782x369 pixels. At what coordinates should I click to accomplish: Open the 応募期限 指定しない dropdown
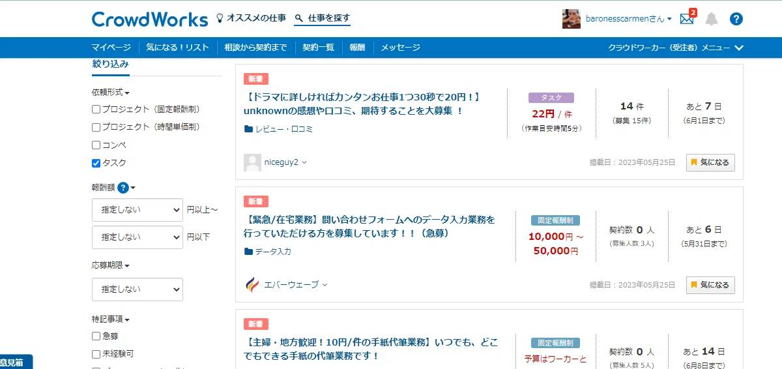(x=138, y=289)
